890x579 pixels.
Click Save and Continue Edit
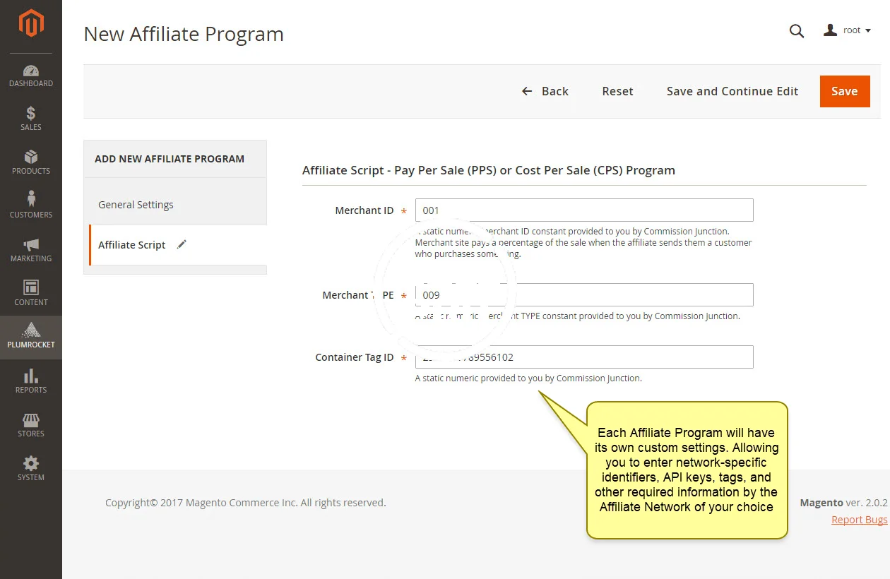pyautogui.click(x=732, y=91)
